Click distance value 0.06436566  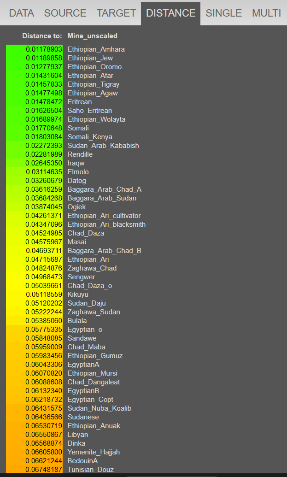click(x=44, y=418)
